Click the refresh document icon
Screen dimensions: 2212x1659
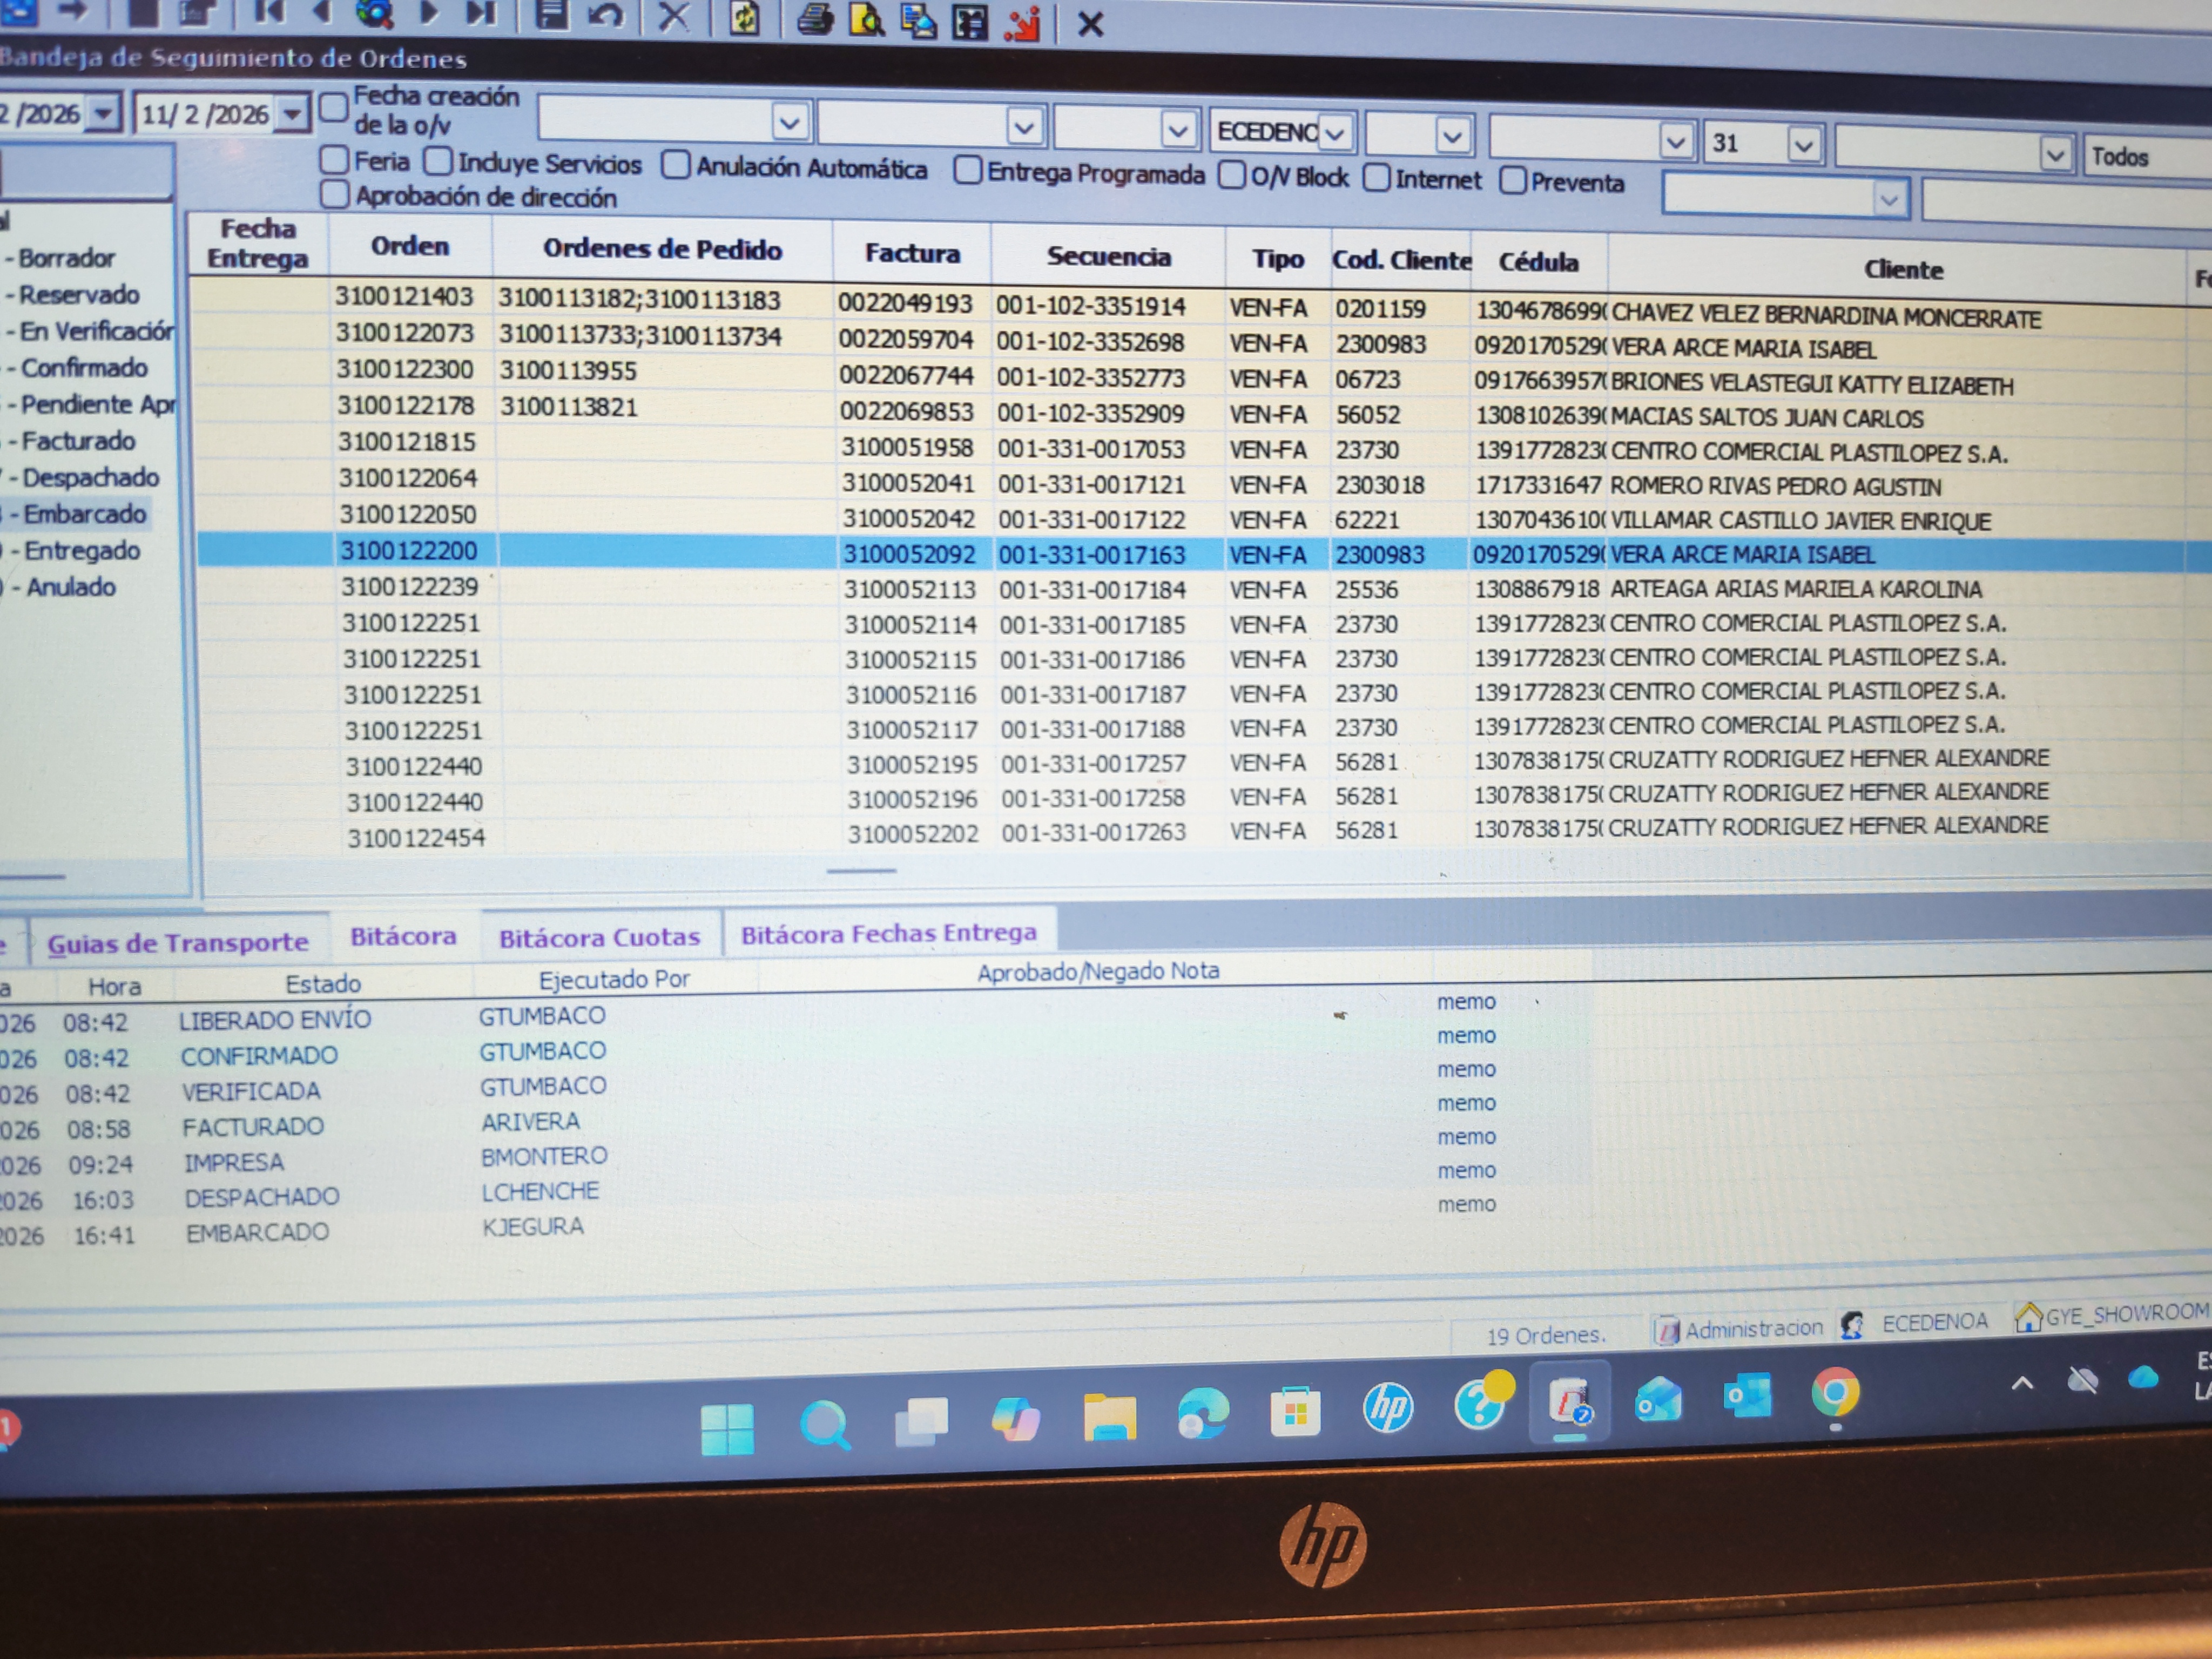click(744, 18)
